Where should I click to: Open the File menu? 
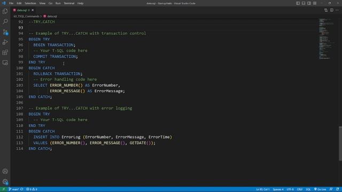pyautogui.click(x=11, y=3)
